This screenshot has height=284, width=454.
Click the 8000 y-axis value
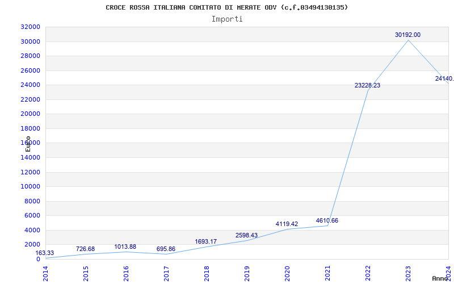click(x=32, y=201)
